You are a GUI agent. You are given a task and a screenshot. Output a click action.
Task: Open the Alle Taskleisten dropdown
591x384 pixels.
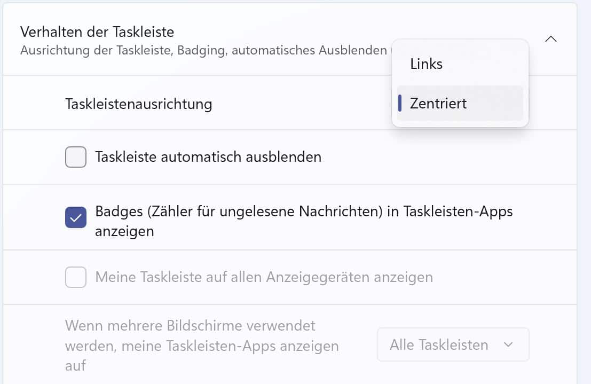pos(453,345)
